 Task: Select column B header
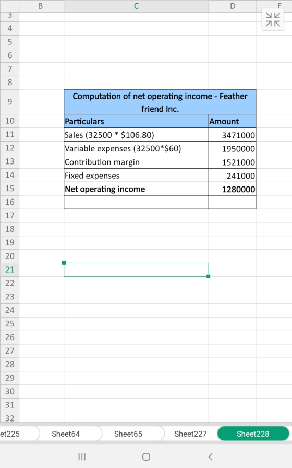[41, 6]
